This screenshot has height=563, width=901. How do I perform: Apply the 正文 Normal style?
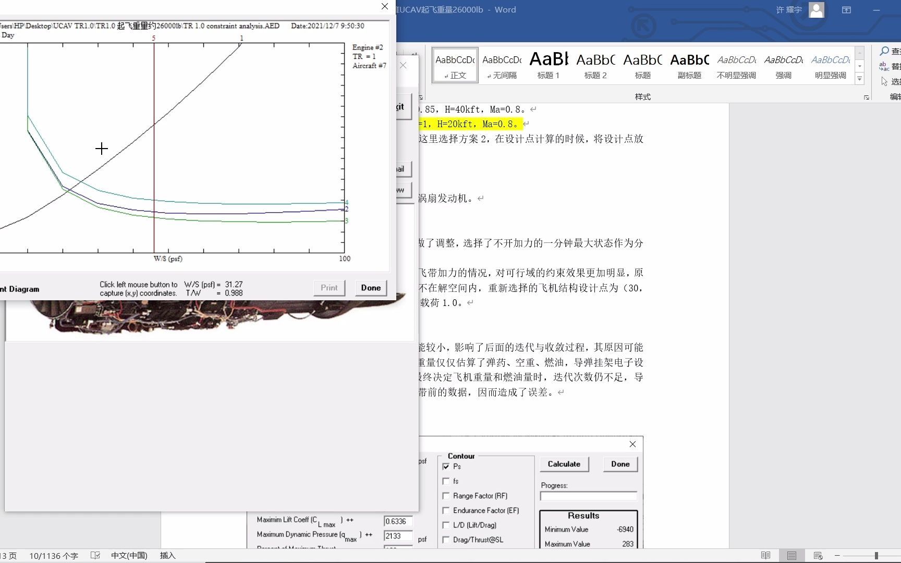click(x=455, y=66)
